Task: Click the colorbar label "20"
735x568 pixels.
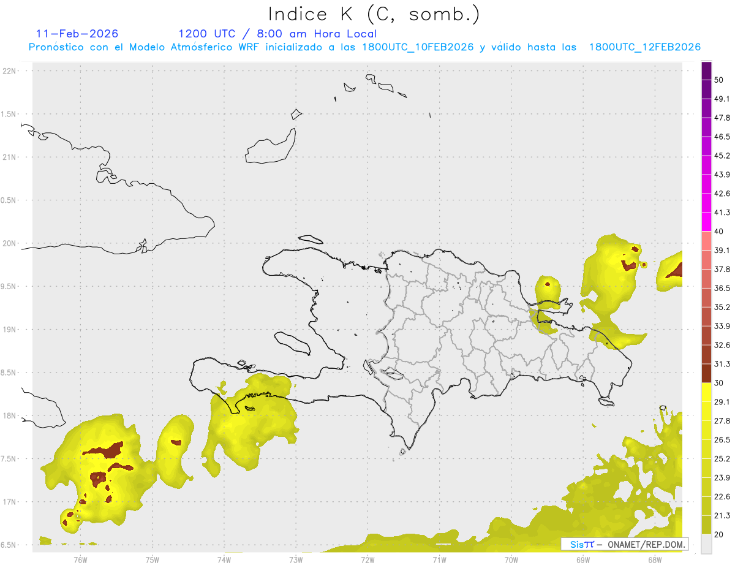Action: [719, 534]
